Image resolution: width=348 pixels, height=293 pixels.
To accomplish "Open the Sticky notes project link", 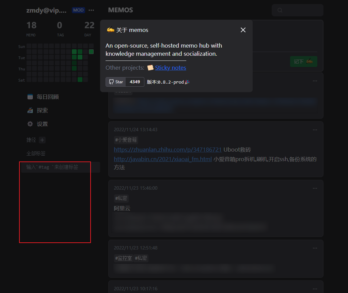I will tap(171, 68).
